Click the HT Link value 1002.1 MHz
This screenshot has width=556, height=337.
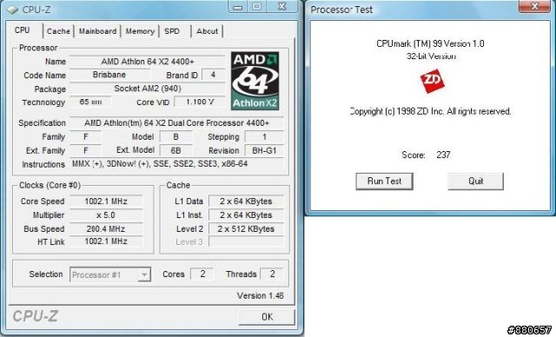(x=106, y=241)
